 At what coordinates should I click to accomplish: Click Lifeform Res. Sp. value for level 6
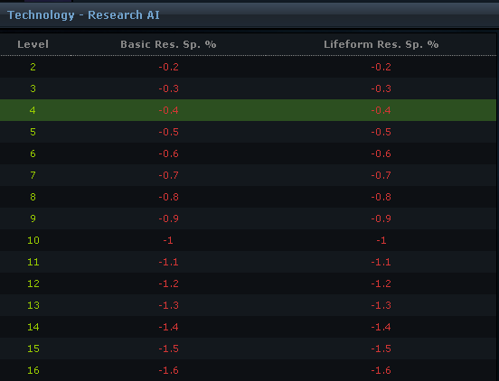coord(381,153)
